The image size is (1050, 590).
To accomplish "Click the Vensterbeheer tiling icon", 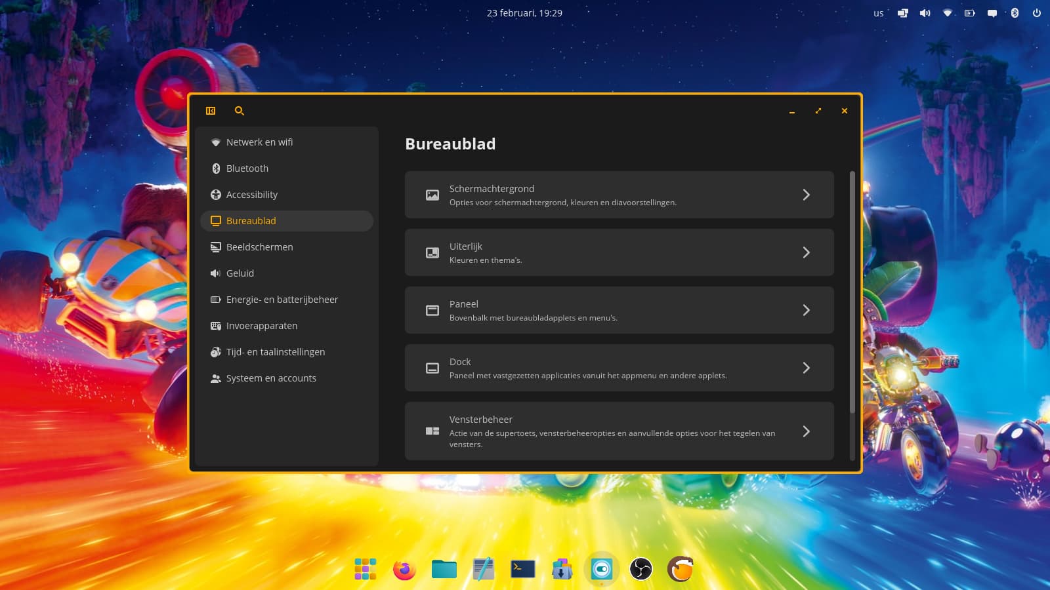I will click(x=432, y=431).
